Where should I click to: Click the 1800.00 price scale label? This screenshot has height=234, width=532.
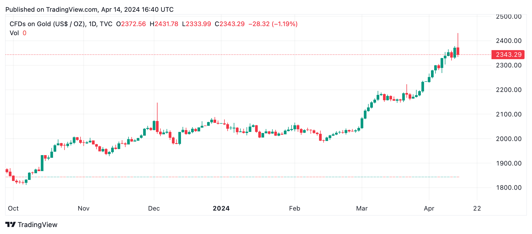click(x=509, y=188)
